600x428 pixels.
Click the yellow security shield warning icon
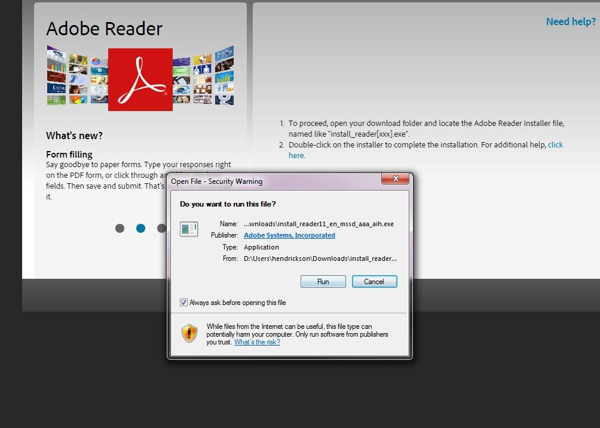coord(189,333)
